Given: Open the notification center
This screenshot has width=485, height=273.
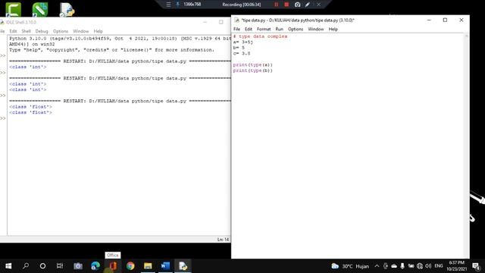Looking at the screenshot, I should [477, 266].
